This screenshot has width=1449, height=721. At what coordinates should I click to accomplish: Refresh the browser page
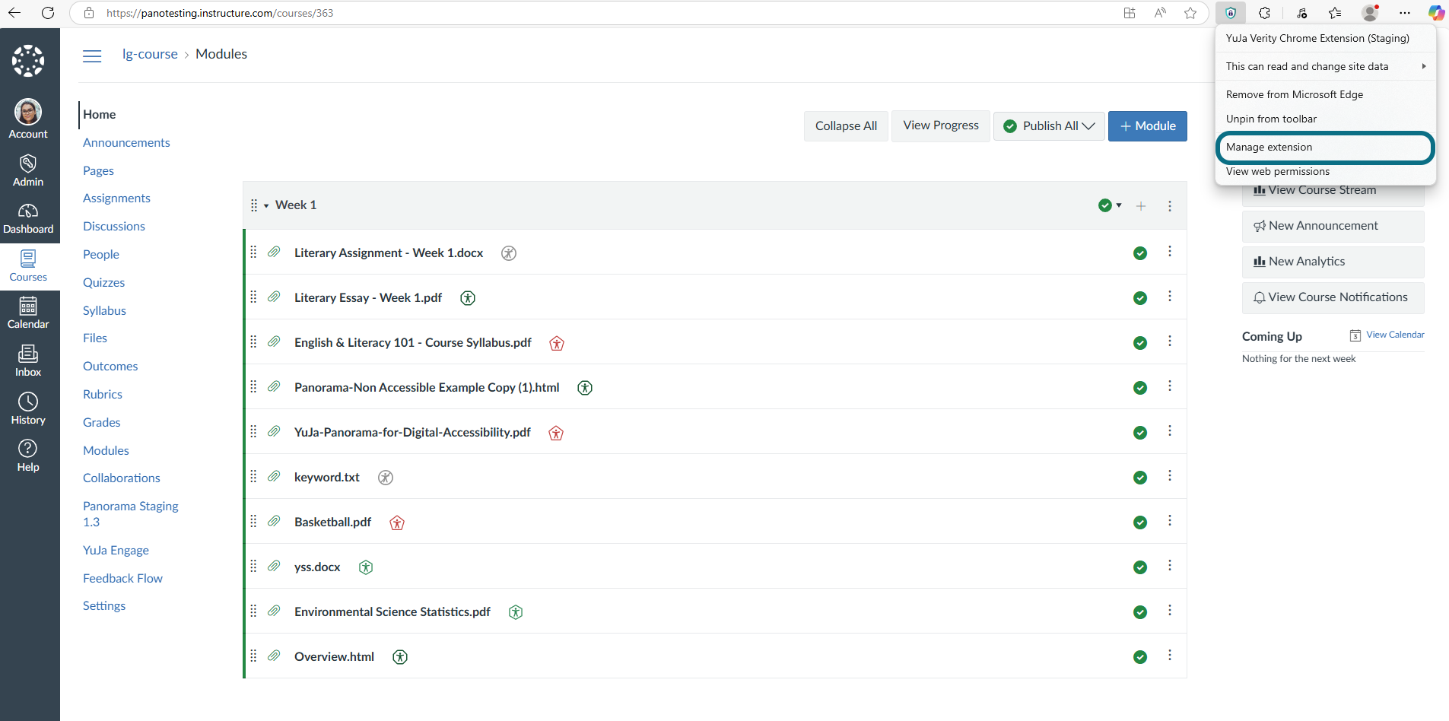point(48,13)
